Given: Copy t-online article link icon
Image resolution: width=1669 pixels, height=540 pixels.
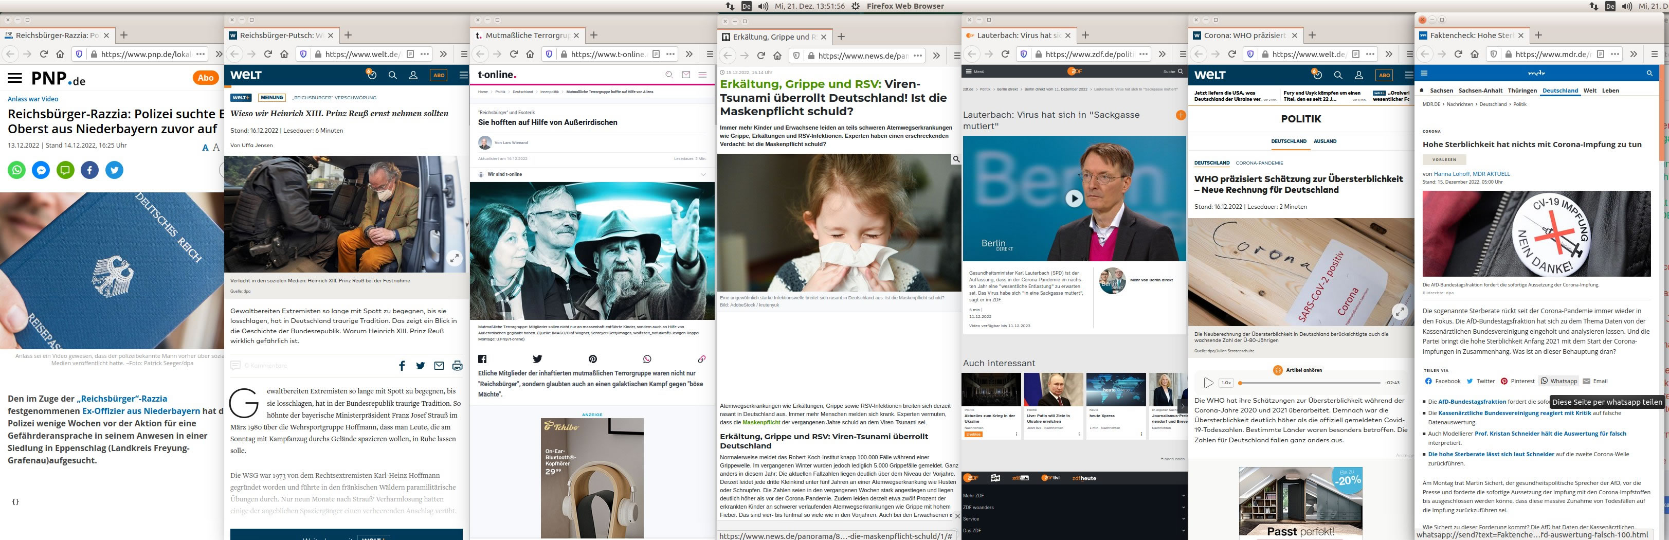Looking at the screenshot, I should coord(702,359).
